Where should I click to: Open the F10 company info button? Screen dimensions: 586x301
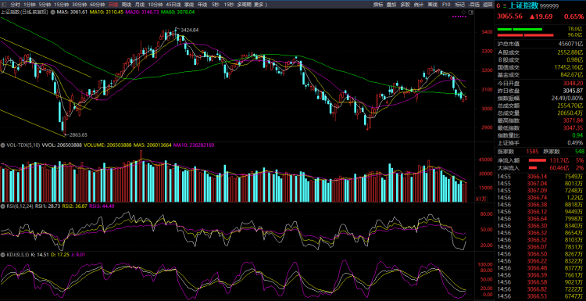[446, 5]
